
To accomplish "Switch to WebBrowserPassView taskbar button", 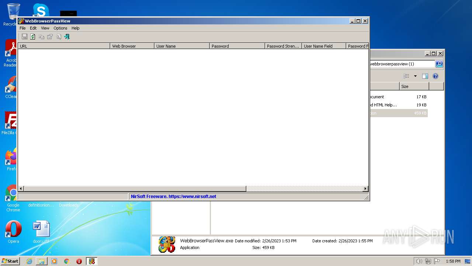I will (x=91, y=261).
